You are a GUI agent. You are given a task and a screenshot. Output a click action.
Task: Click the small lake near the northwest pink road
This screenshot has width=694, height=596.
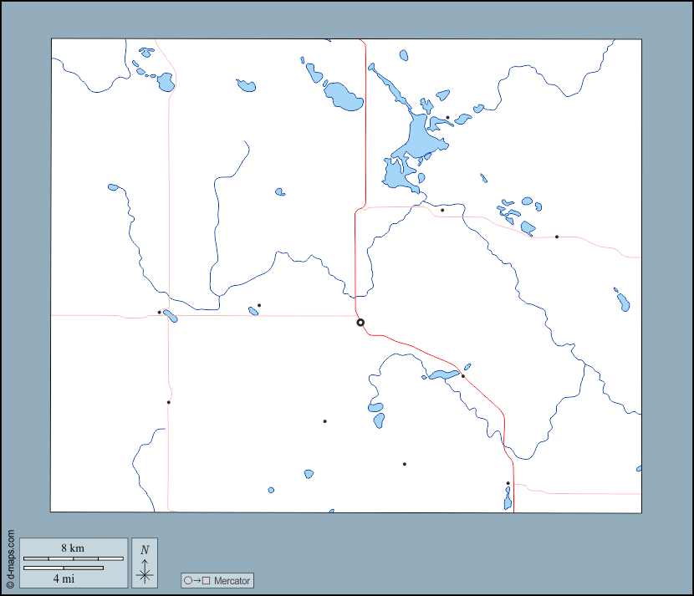click(x=166, y=82)
